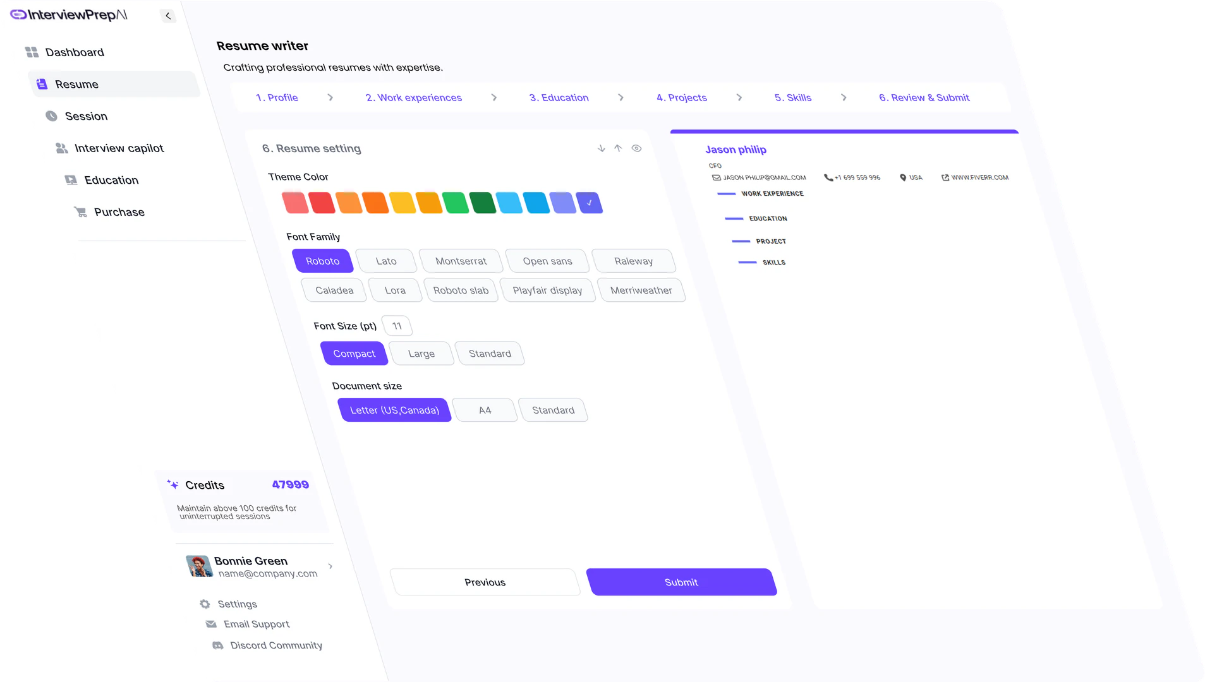The height and width of the screenshot is (682, 1205).
Task: Pick the dark green theme color swatch
Action: point(483,203)
